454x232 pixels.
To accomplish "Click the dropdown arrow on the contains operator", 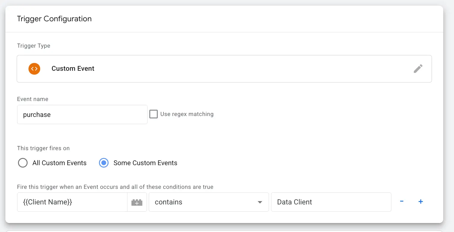I will tap(260, 202).
